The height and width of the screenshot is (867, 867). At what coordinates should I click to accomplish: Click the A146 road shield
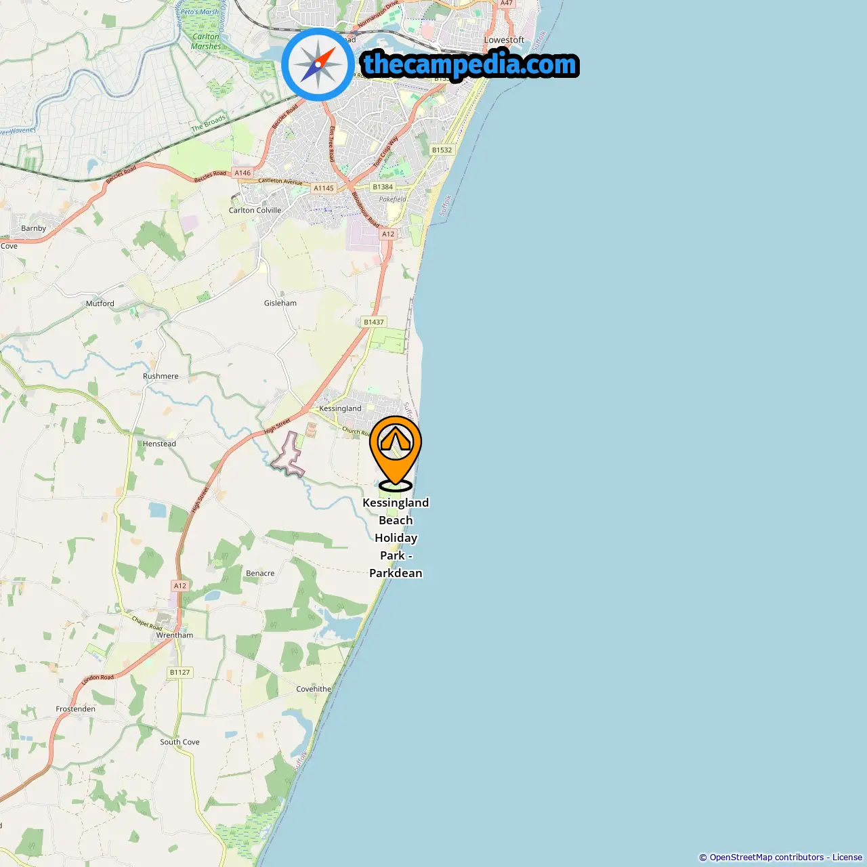242,173
